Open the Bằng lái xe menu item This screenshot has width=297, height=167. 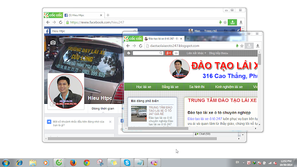(170, 87)
